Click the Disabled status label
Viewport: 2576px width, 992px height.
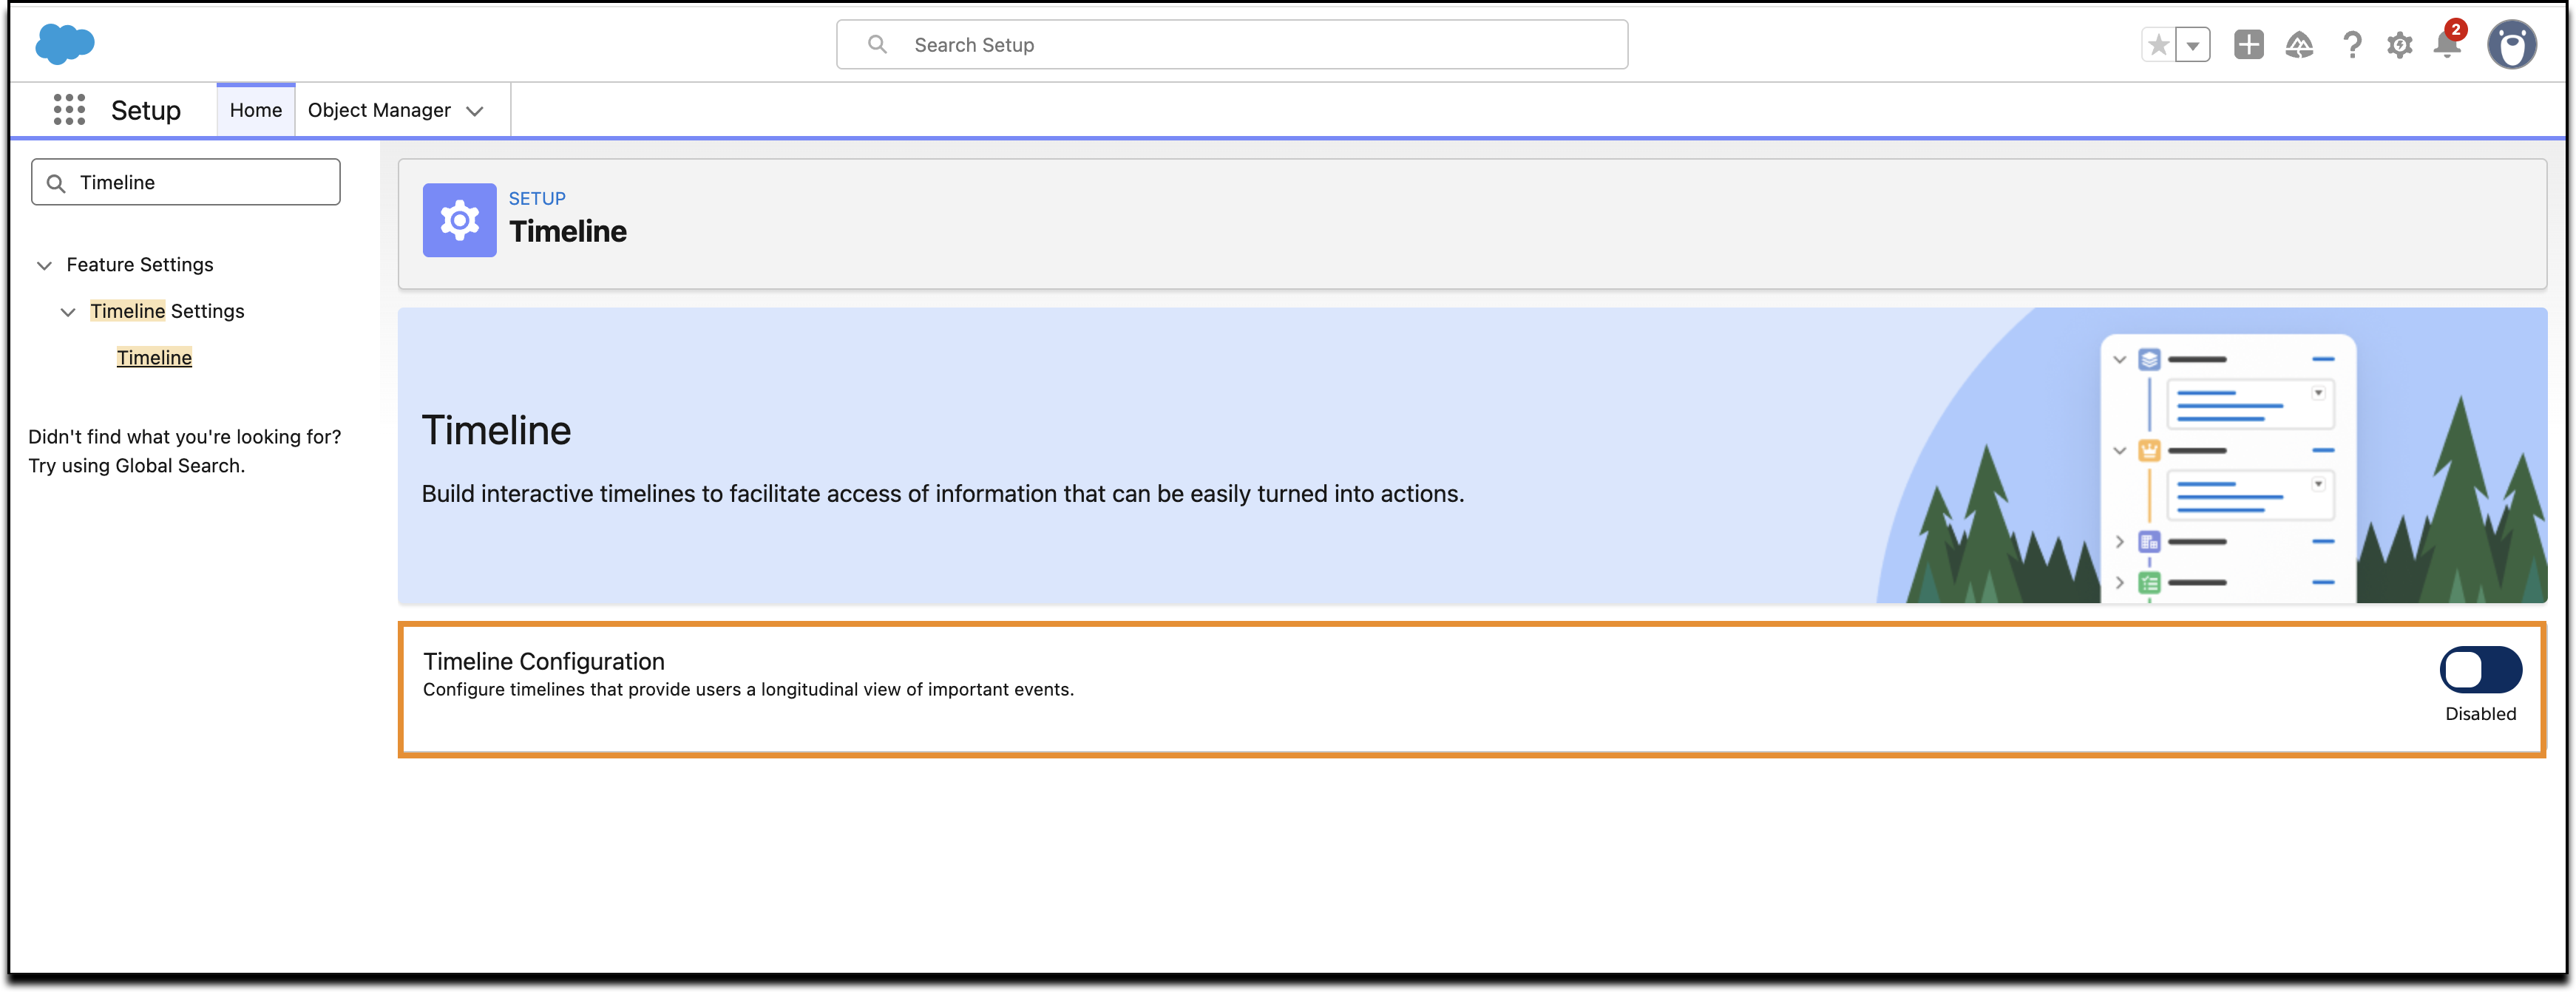pos(2480,714)
